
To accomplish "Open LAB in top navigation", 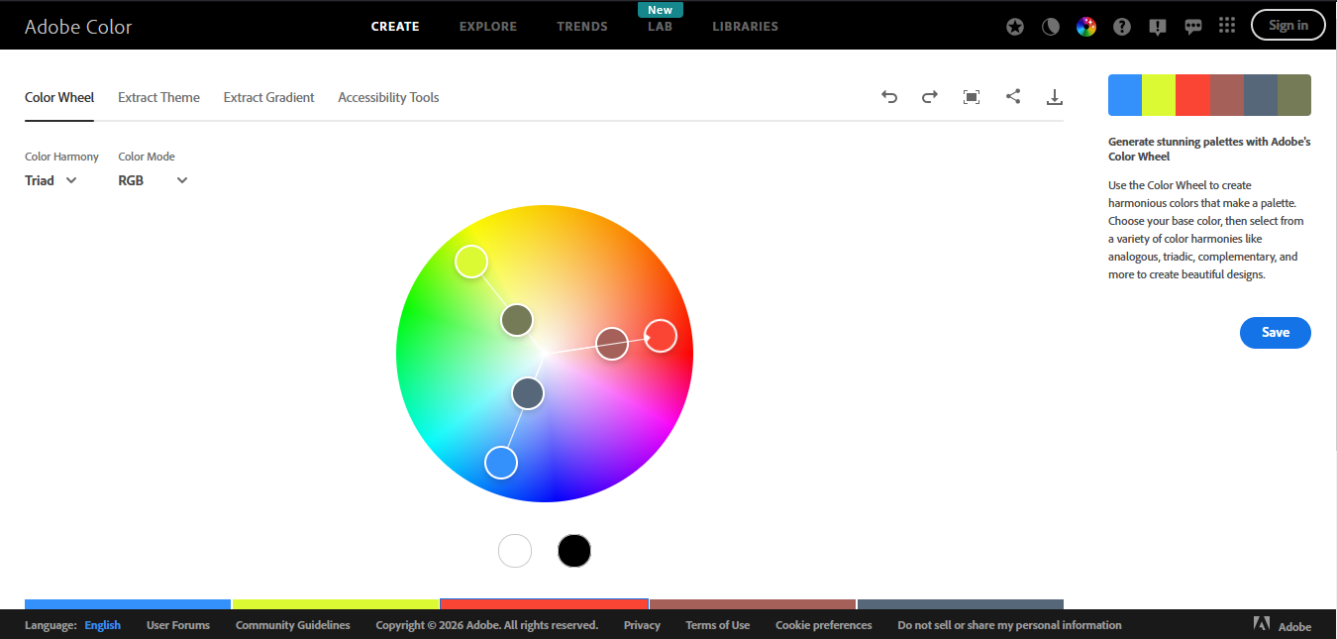I will click(660, 27).
